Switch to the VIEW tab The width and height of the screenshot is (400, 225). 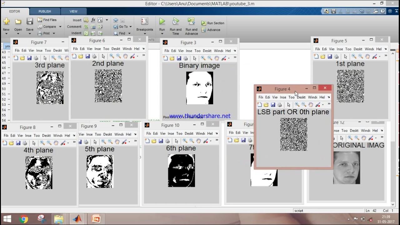pyautogui.click(x=73, y=12)
